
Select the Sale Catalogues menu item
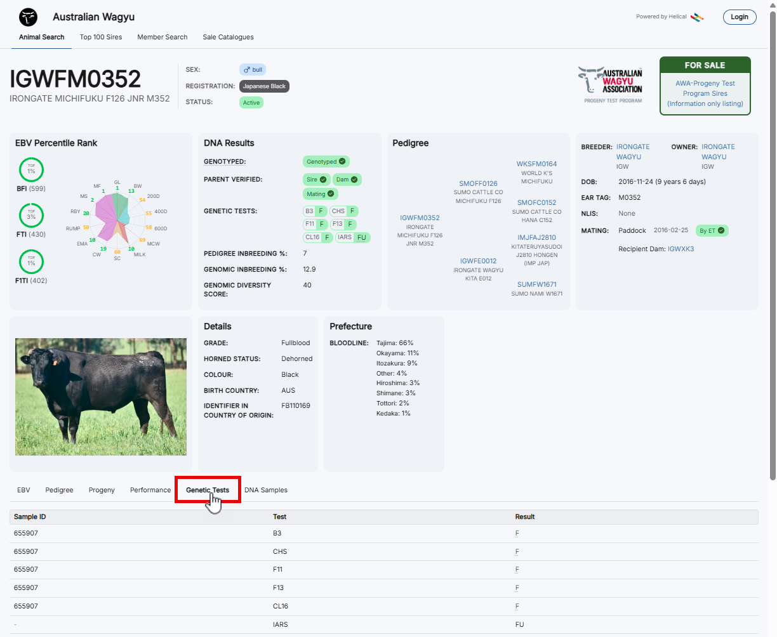click(x=228, y=37)
